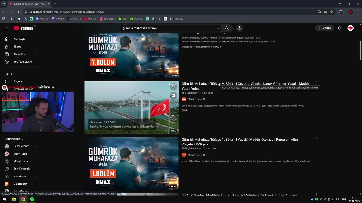Open Chrome extensions puzzle icon
362x203 pixels.
click(x=341, y=12)
